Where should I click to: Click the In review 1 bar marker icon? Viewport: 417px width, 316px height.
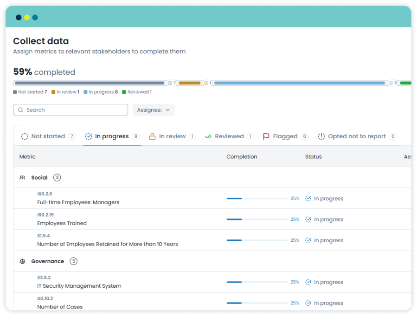(206, 83)
